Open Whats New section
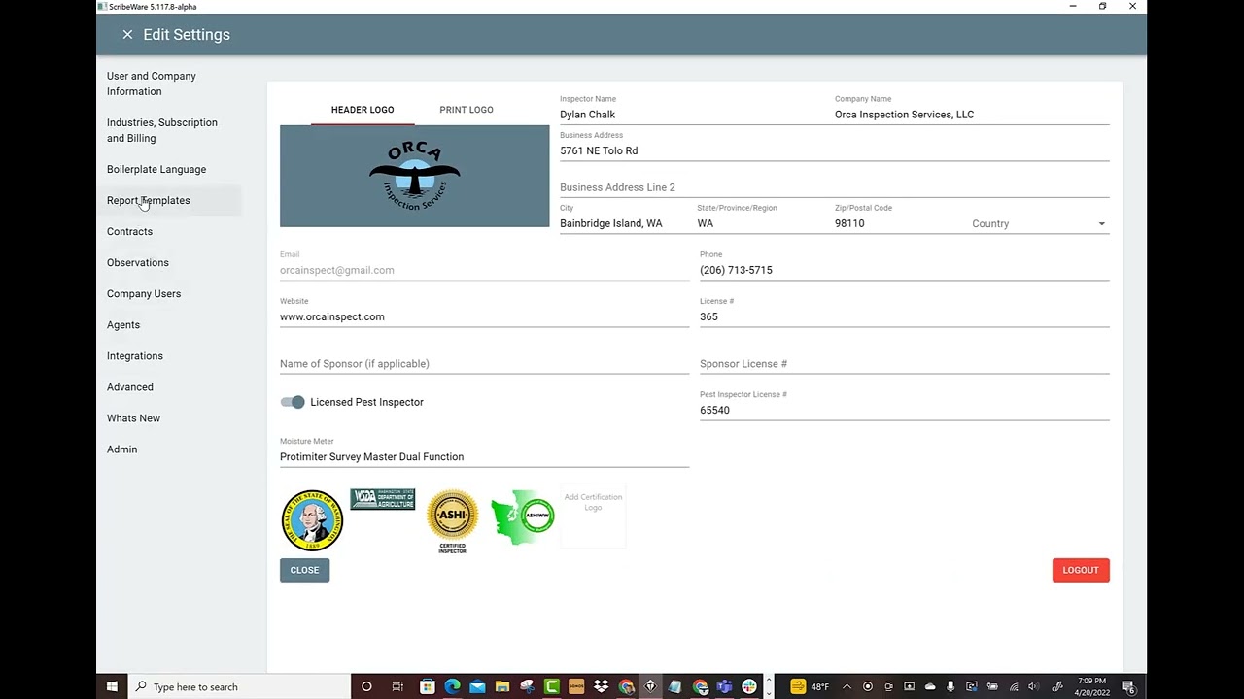 click(133, 417)
